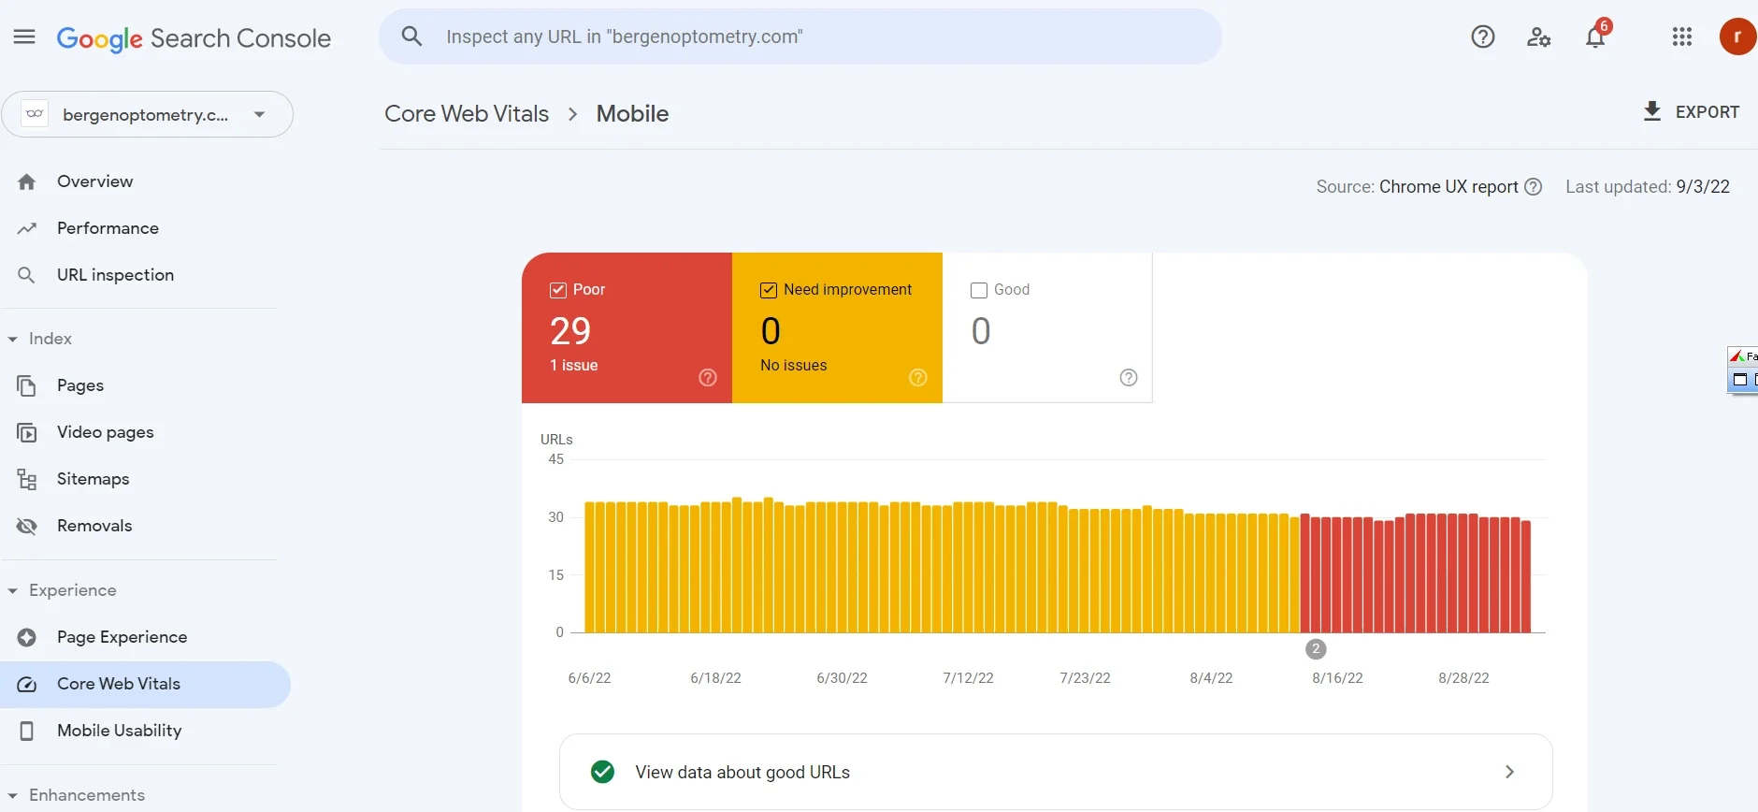Screen dimensions: 1758x812
Task: Click the '1 issue' text on Poor card
Action: click(x=573, y=365)
